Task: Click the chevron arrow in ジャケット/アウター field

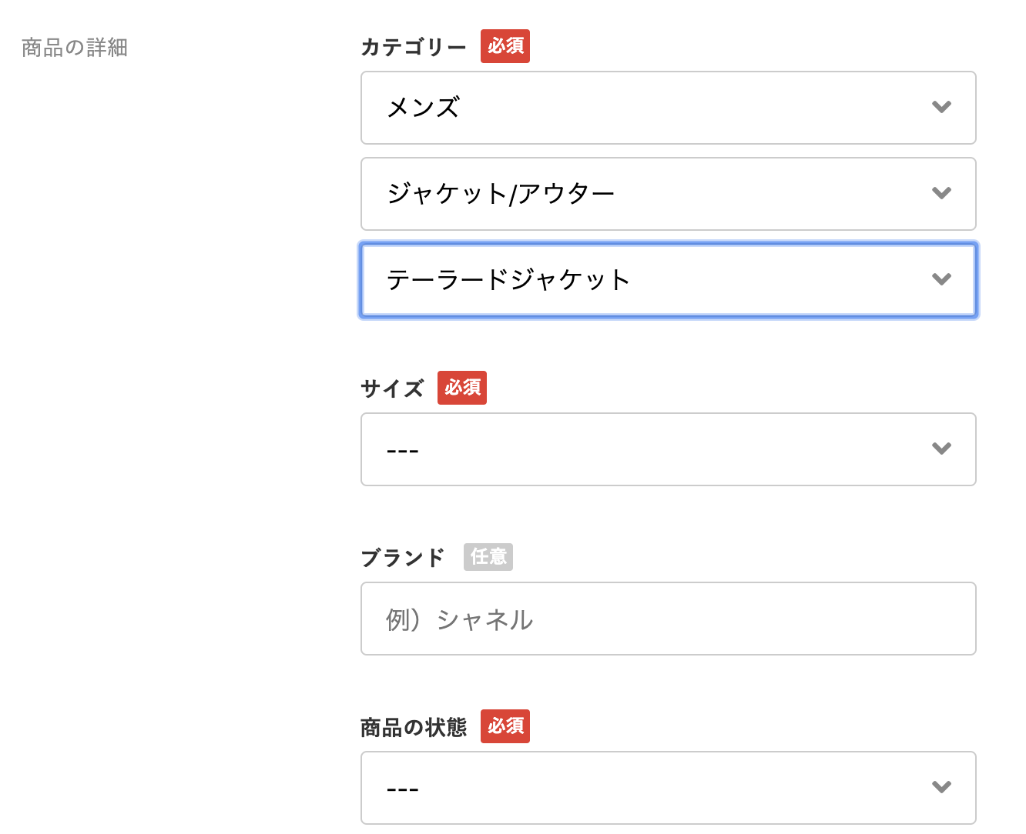Action: pos(941,193)
